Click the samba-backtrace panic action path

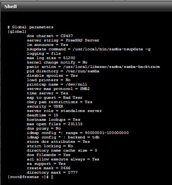coord(111,67)
